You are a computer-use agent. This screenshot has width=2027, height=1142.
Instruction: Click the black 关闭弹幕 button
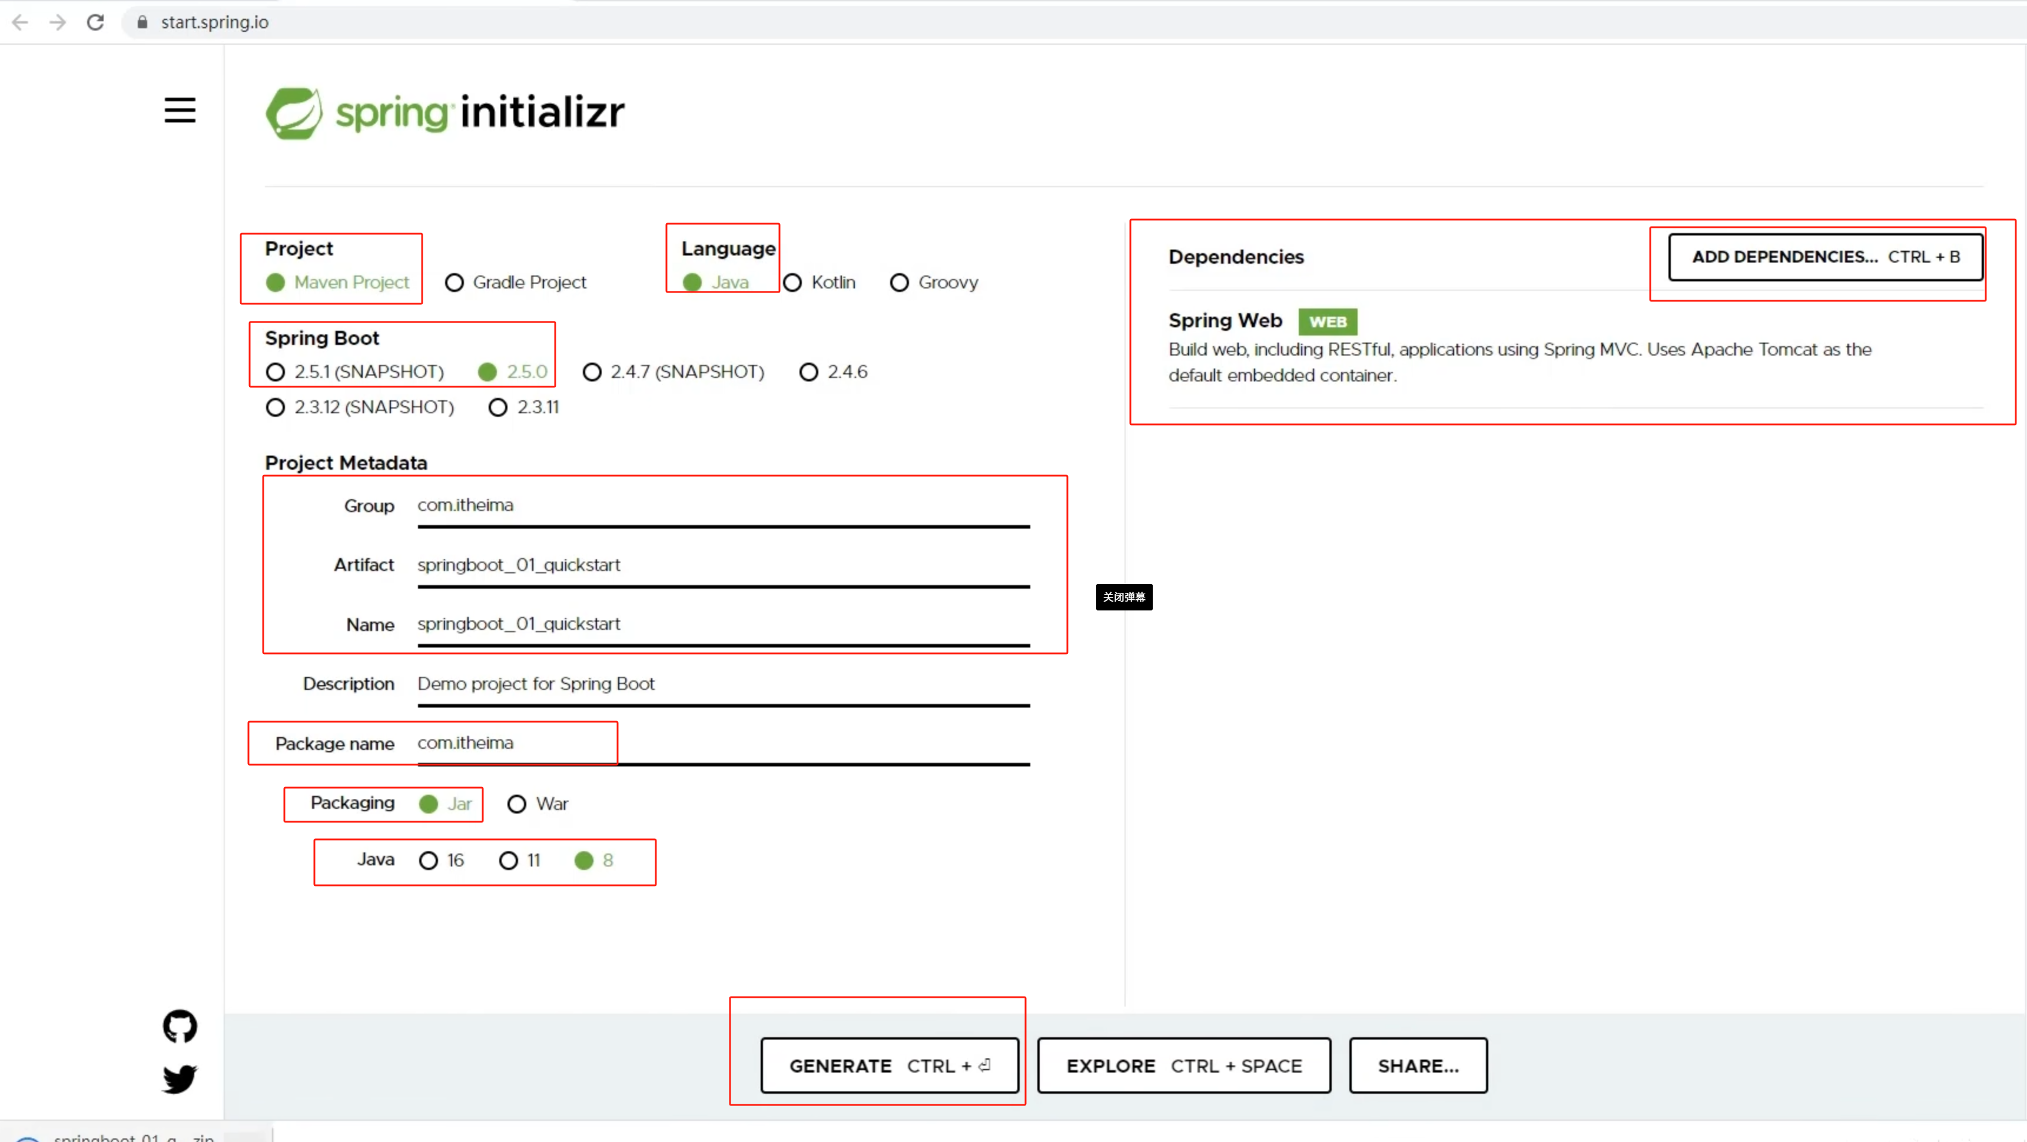[1124, 597]
